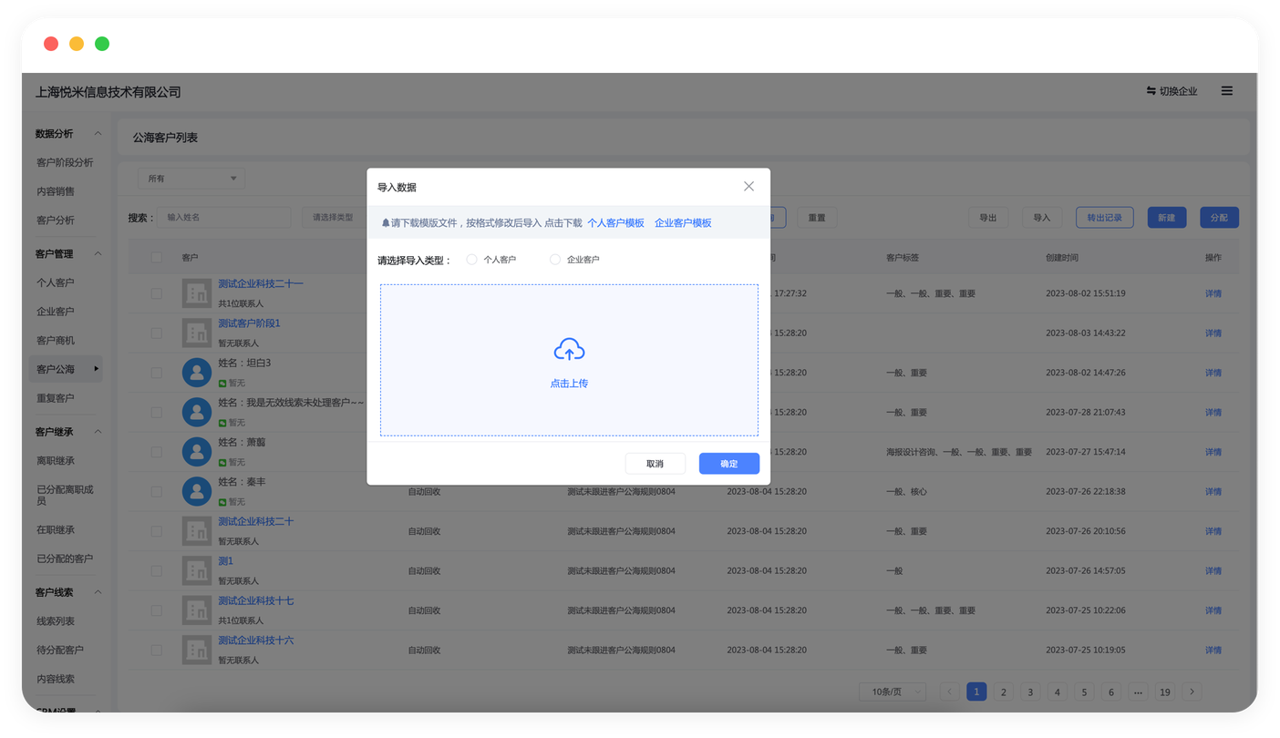The height and width of the screenshot is (738, 1280).
Task: Select 个人客户 radio option
Action: pyautogui.click(x=471, y=260)
